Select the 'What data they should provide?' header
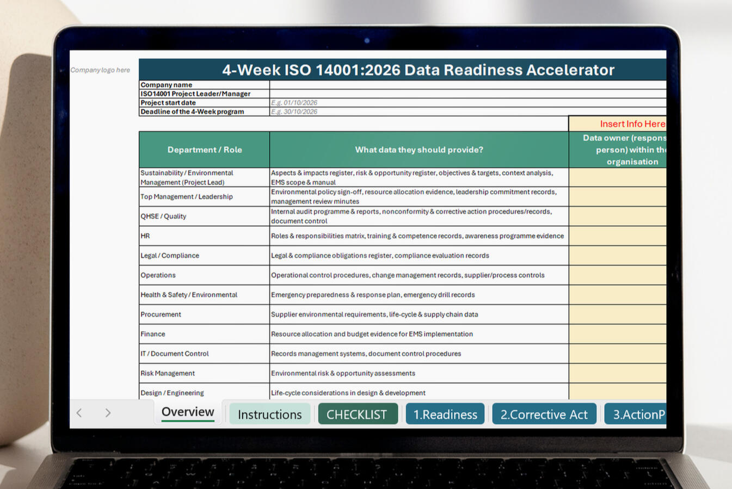This screenshot has height=489, width=732. [x=419, y=150]
